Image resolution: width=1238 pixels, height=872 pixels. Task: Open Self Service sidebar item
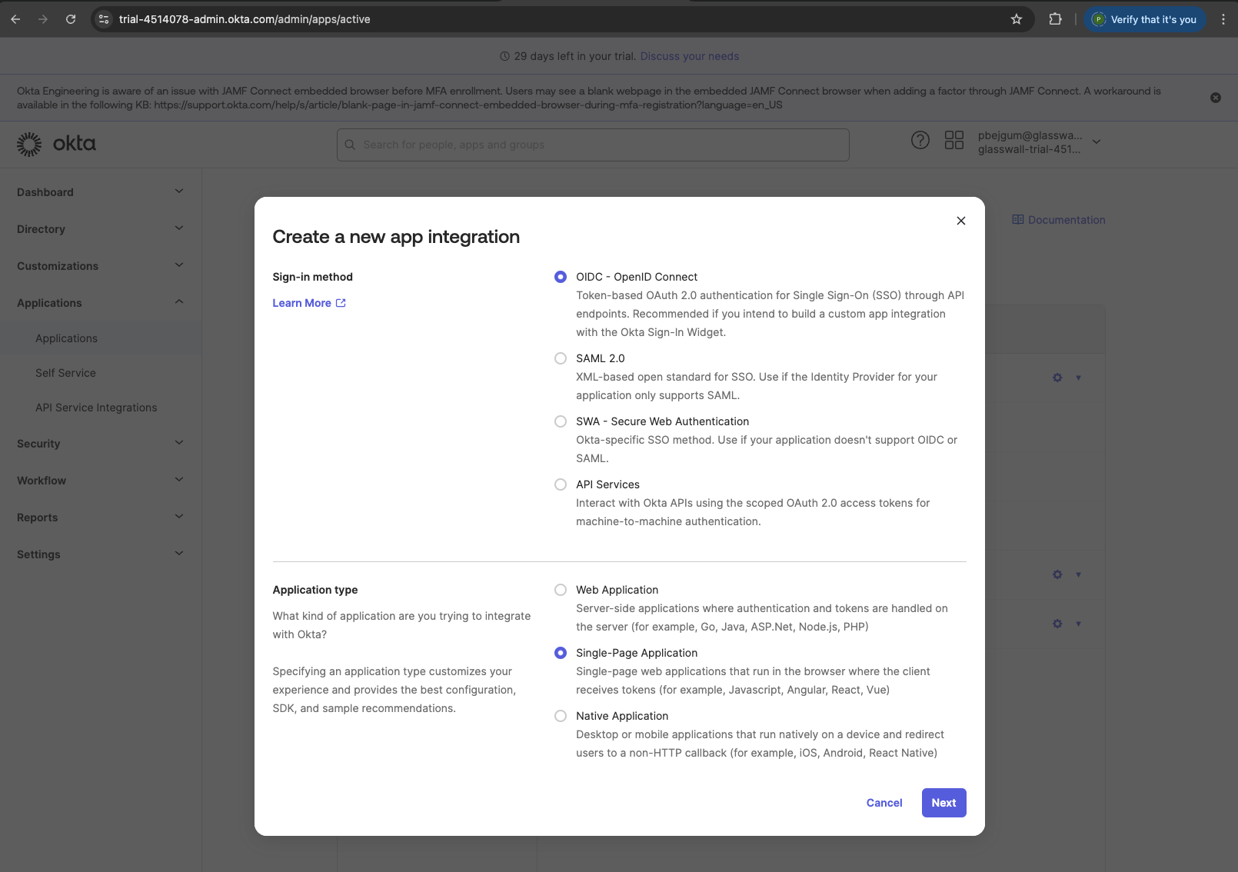click(65, 373)
